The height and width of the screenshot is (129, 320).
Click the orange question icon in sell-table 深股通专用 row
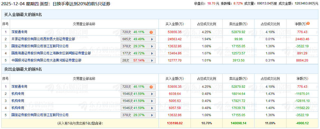tap(151, 87)
